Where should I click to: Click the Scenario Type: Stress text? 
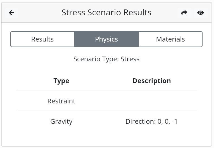coord(106,59)
